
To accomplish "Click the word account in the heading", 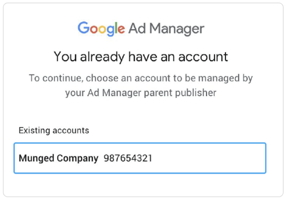I will tap(203, 57).
